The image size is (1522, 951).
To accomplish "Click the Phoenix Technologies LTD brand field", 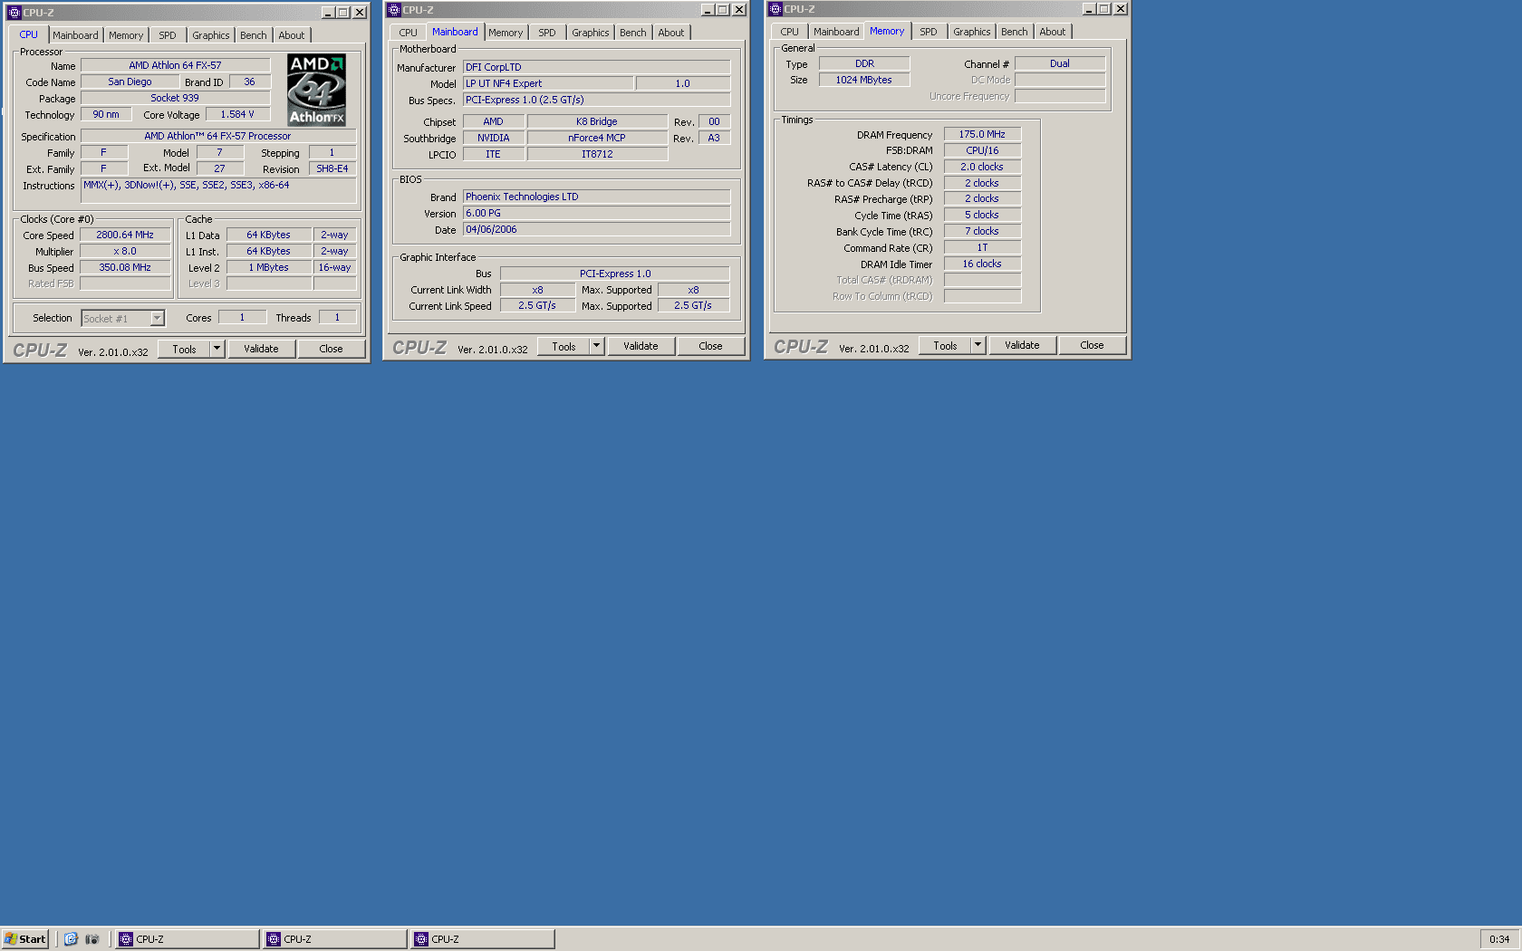I will point(596,197).
